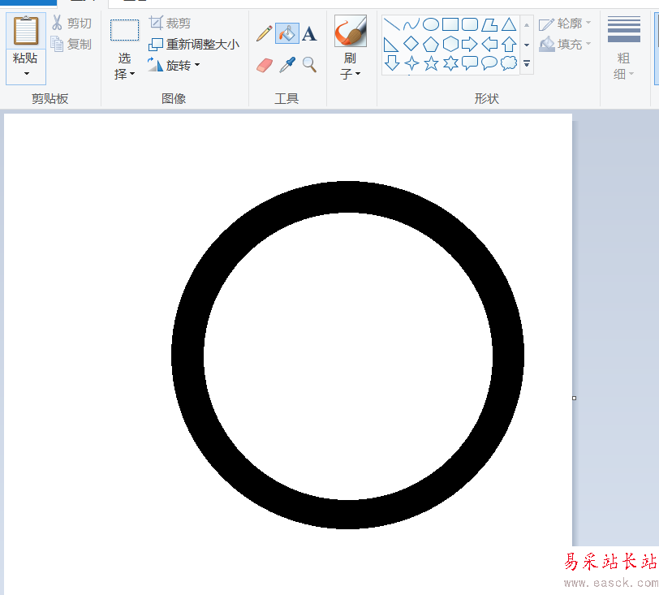The width and height of the screenshot is (659, 595).
Task: Expand the 刷子 brushes dropdown
Action: (x=350, y=66)
